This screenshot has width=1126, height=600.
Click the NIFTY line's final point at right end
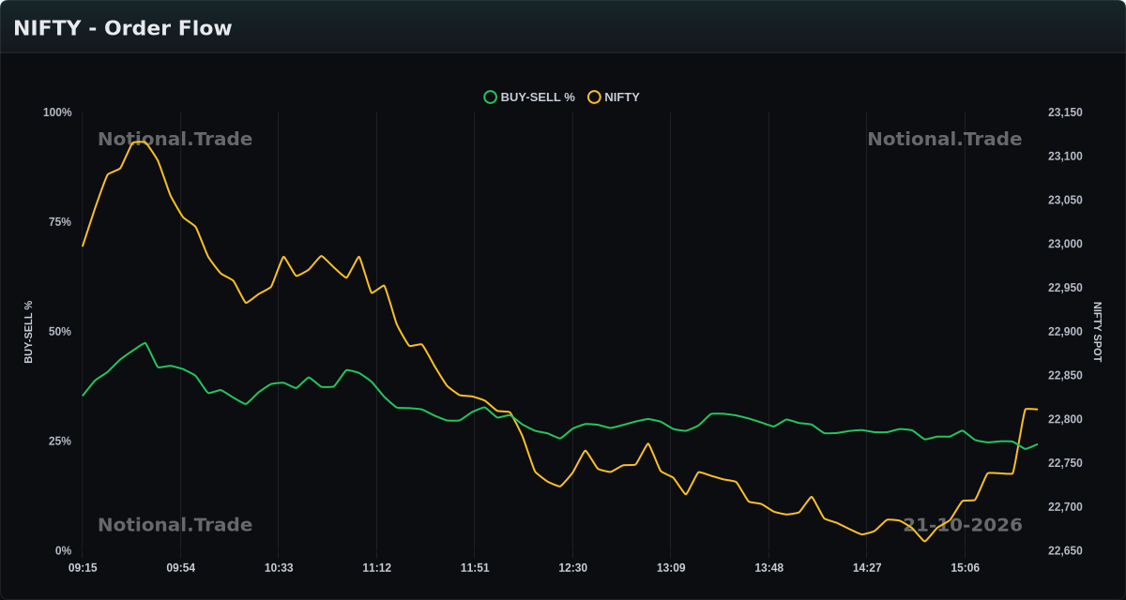coord(1037,410)
